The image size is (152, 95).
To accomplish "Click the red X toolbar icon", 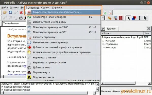I will pyautogui.click(x=21, y=12).
